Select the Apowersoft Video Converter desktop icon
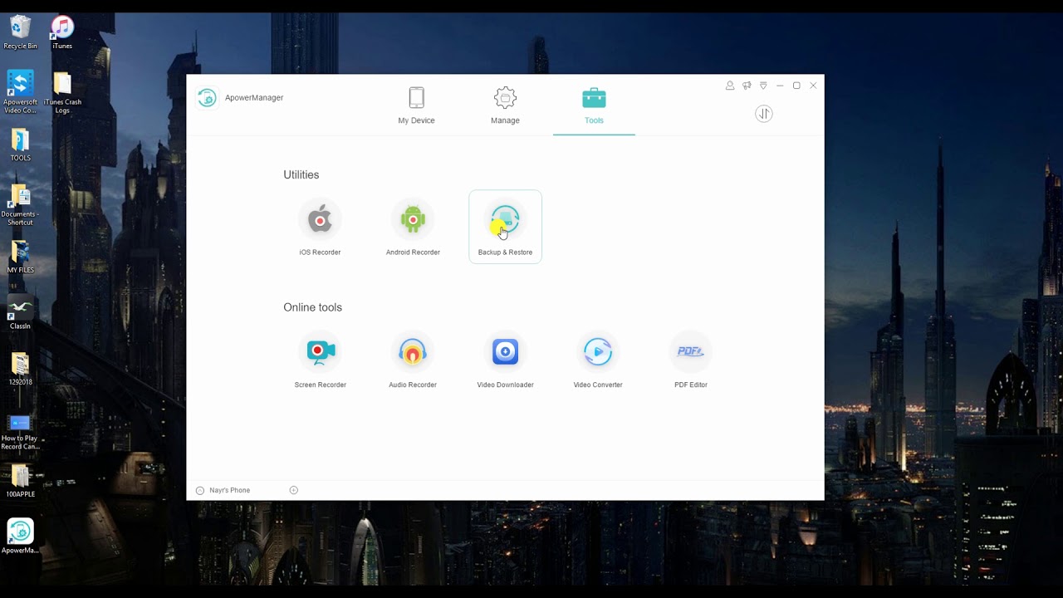 click(x=20, y=91)
